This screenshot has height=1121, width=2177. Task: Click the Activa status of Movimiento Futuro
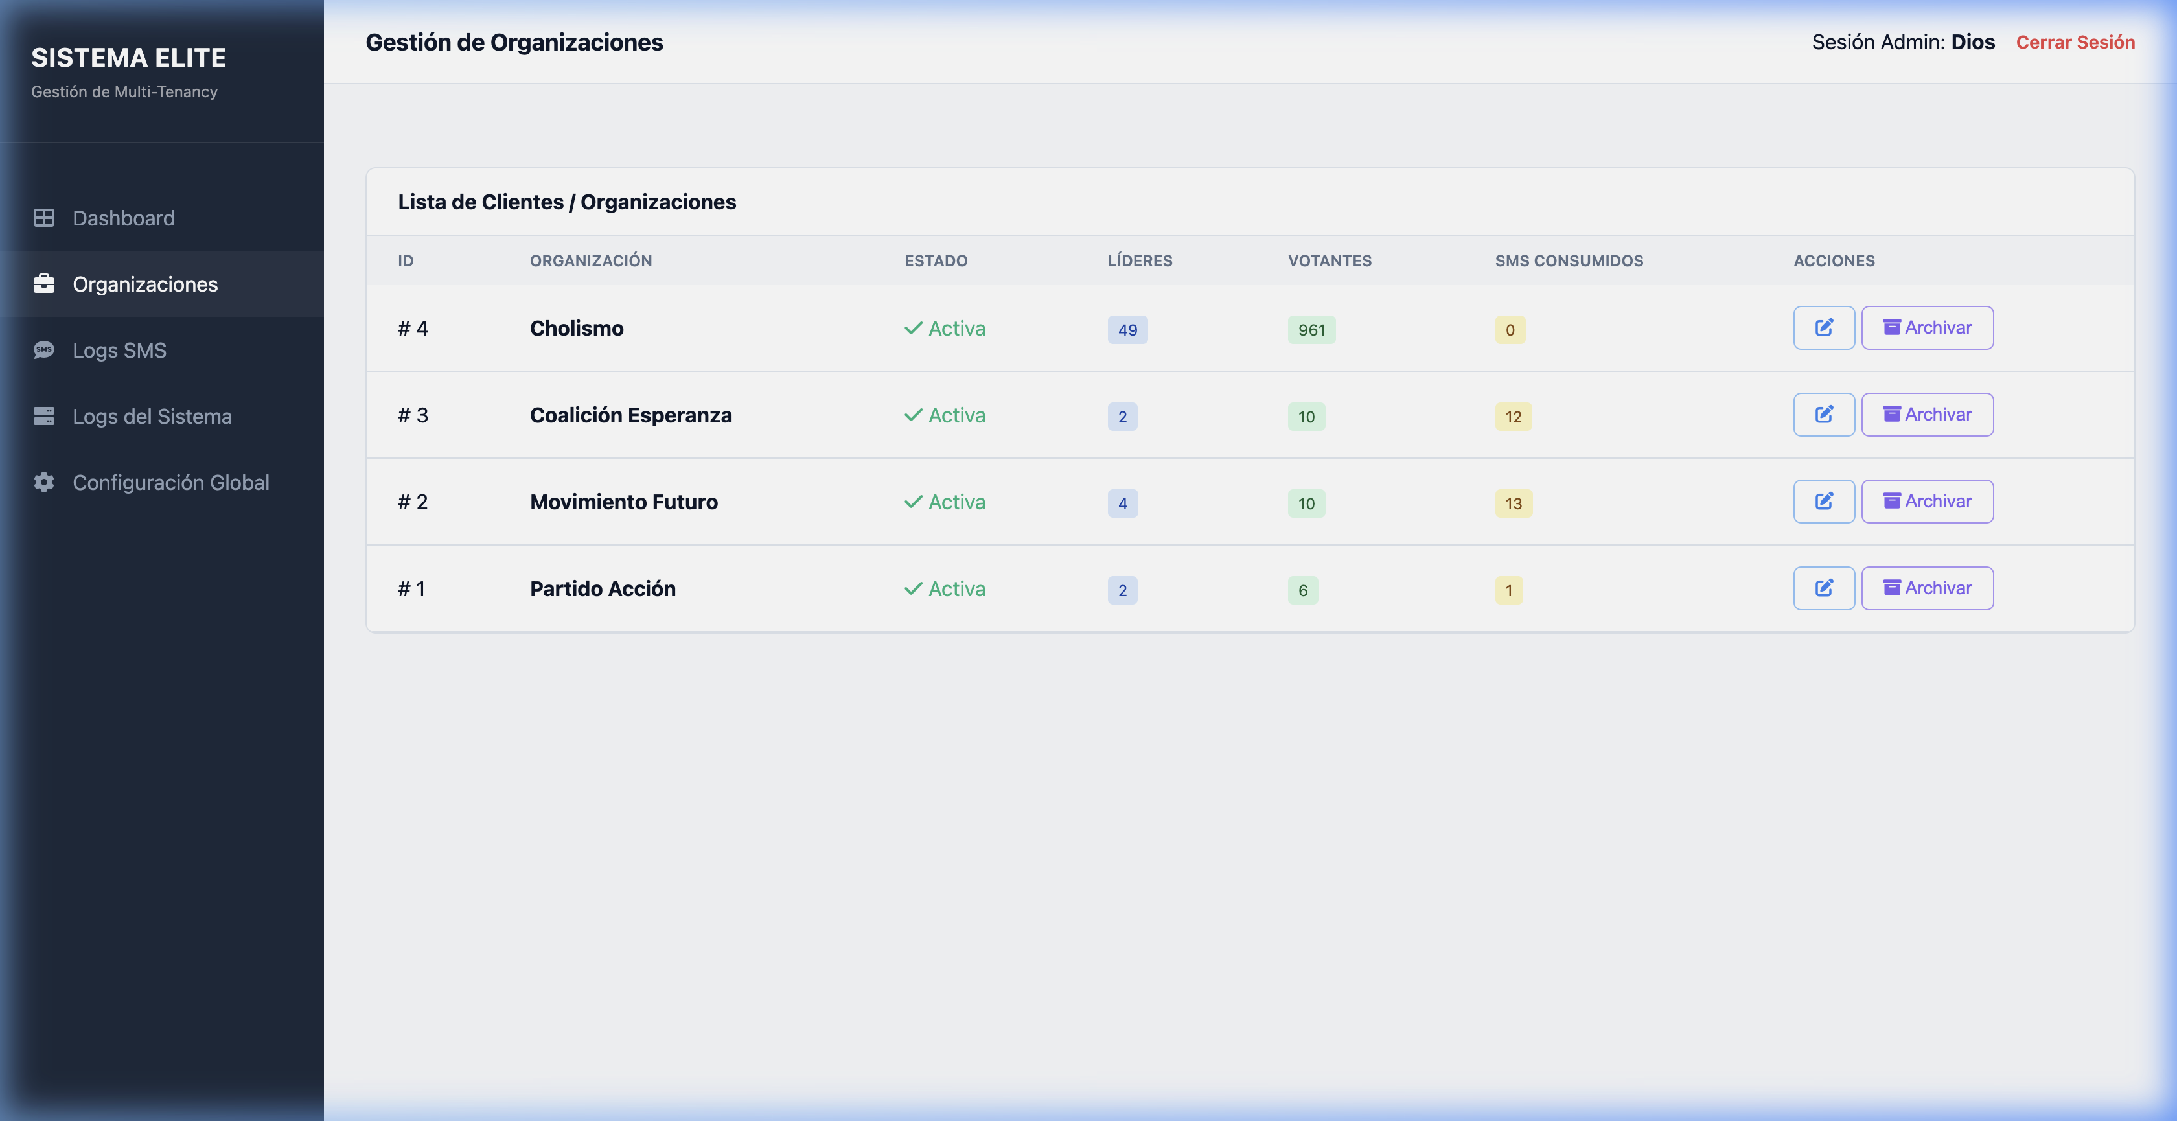click(x=945, y=502)
